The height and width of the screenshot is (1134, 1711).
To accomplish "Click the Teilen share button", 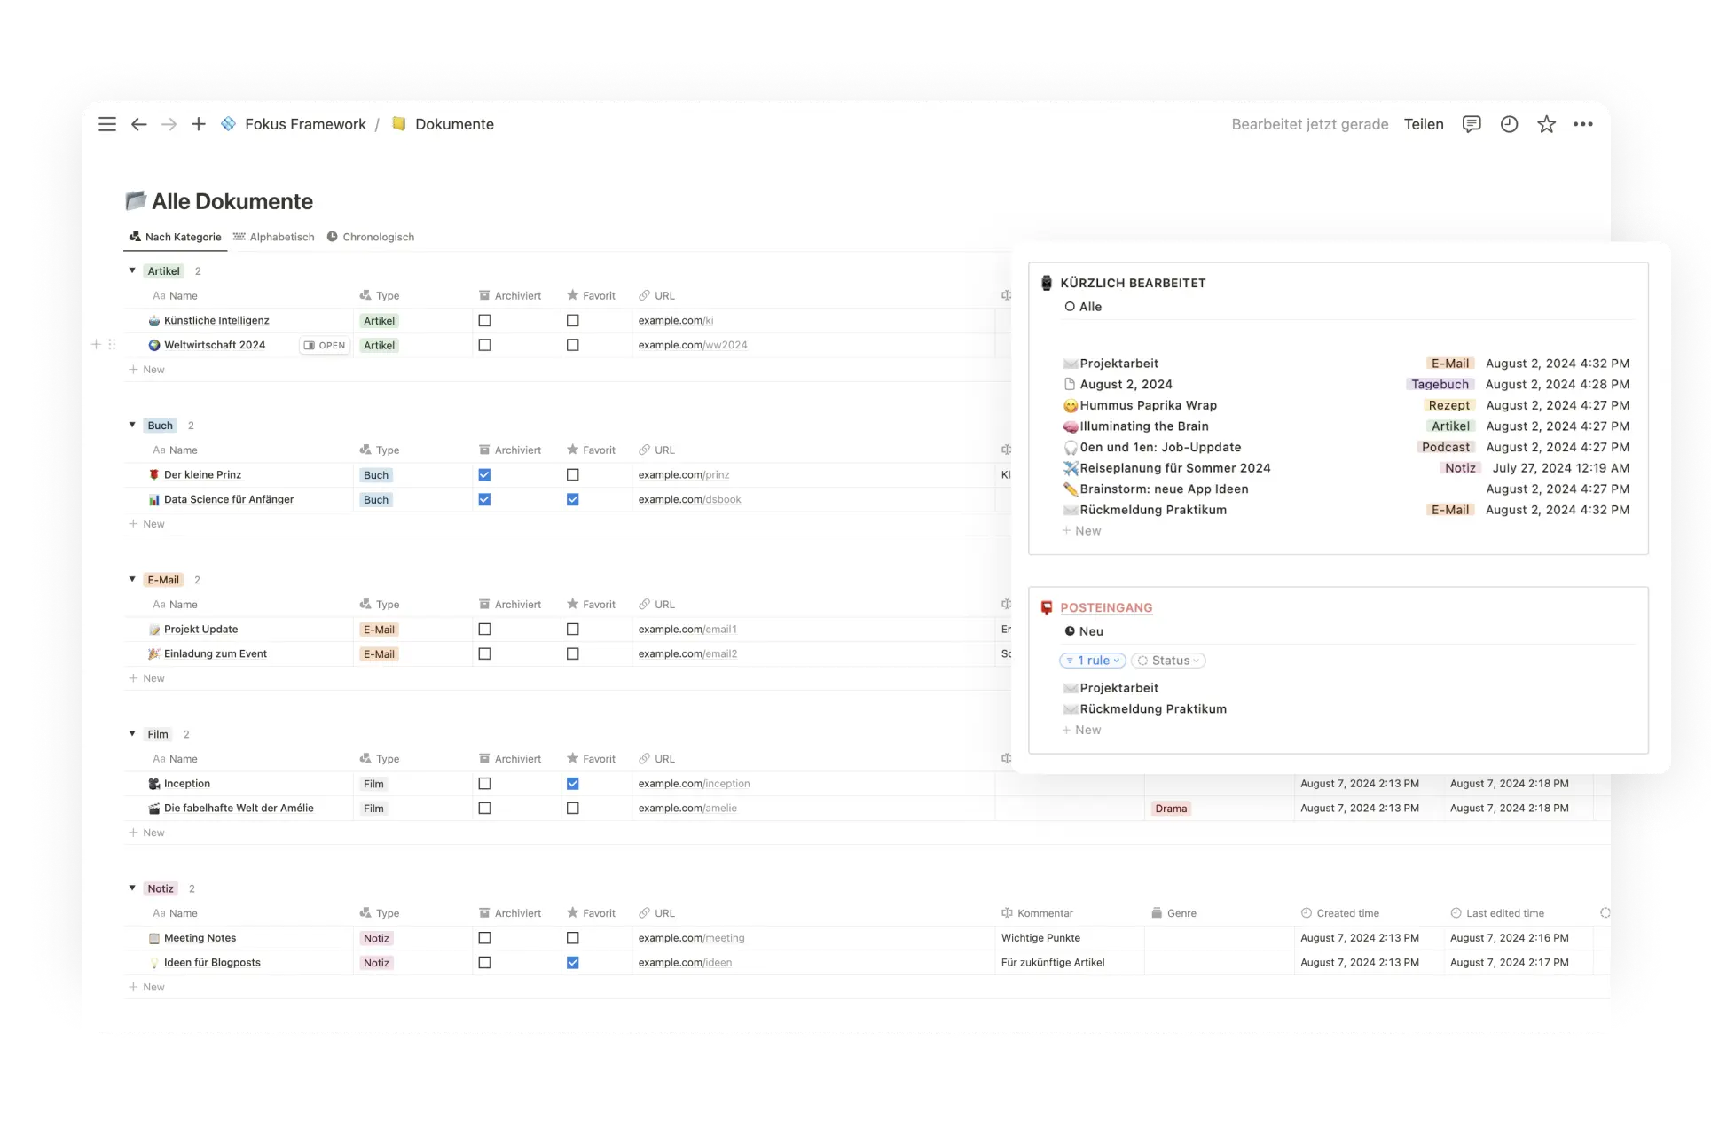I will pos(1424,124).
